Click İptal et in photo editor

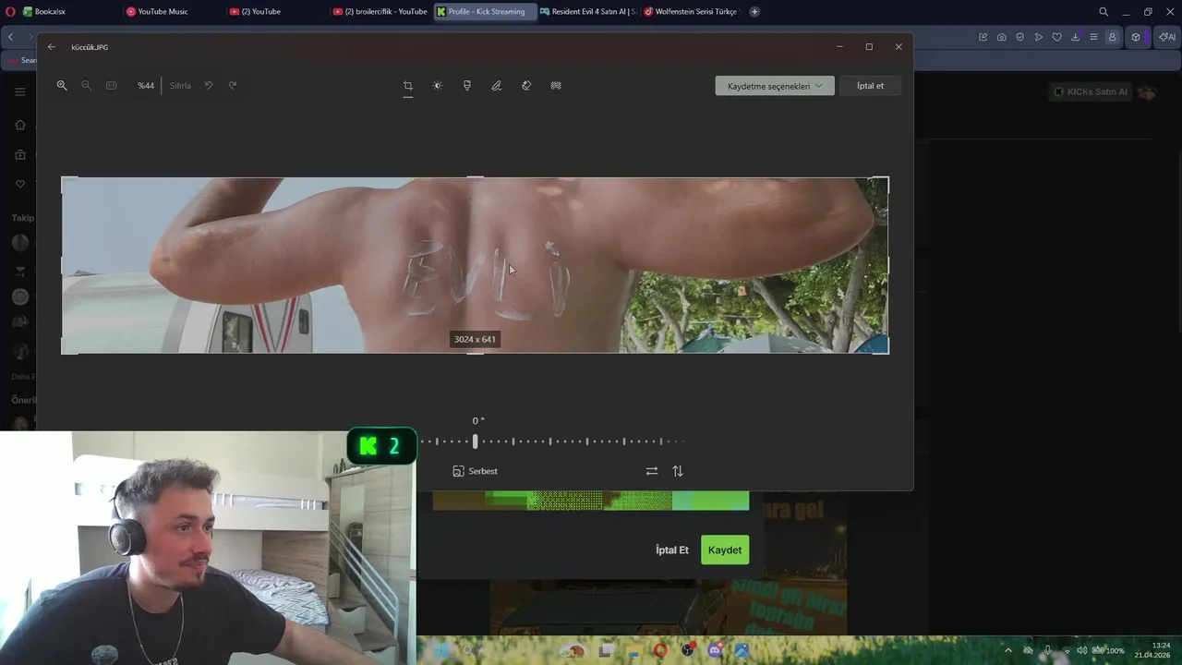(870, 86)
